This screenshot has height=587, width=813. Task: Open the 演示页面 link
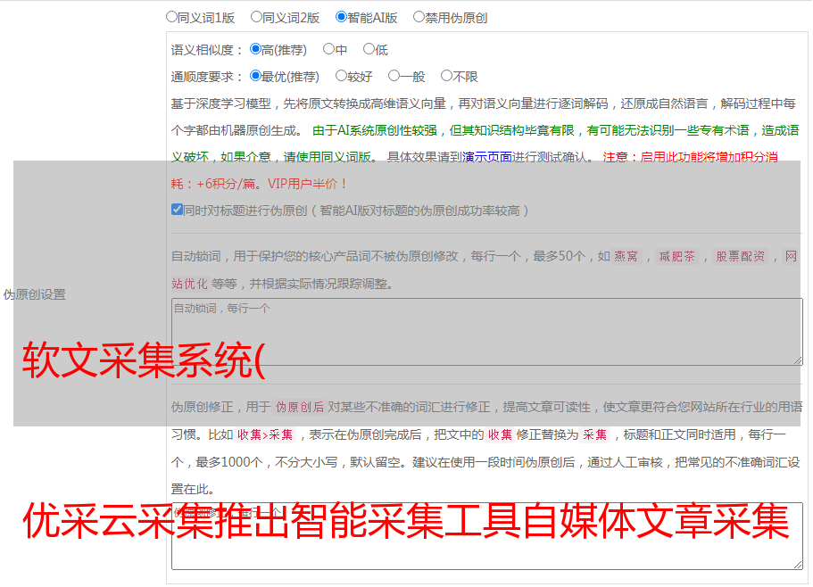pyautogui.click(x=487, y=157)
